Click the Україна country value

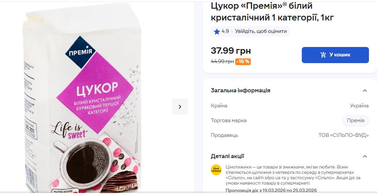(359, 106)
